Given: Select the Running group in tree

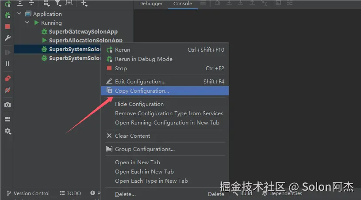Looking at the screenshot, I should 51,23.
